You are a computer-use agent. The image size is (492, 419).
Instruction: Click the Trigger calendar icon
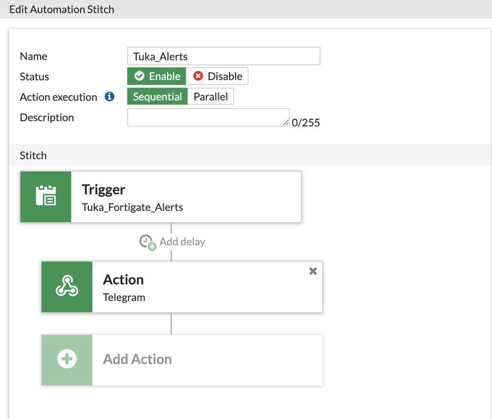46,196
